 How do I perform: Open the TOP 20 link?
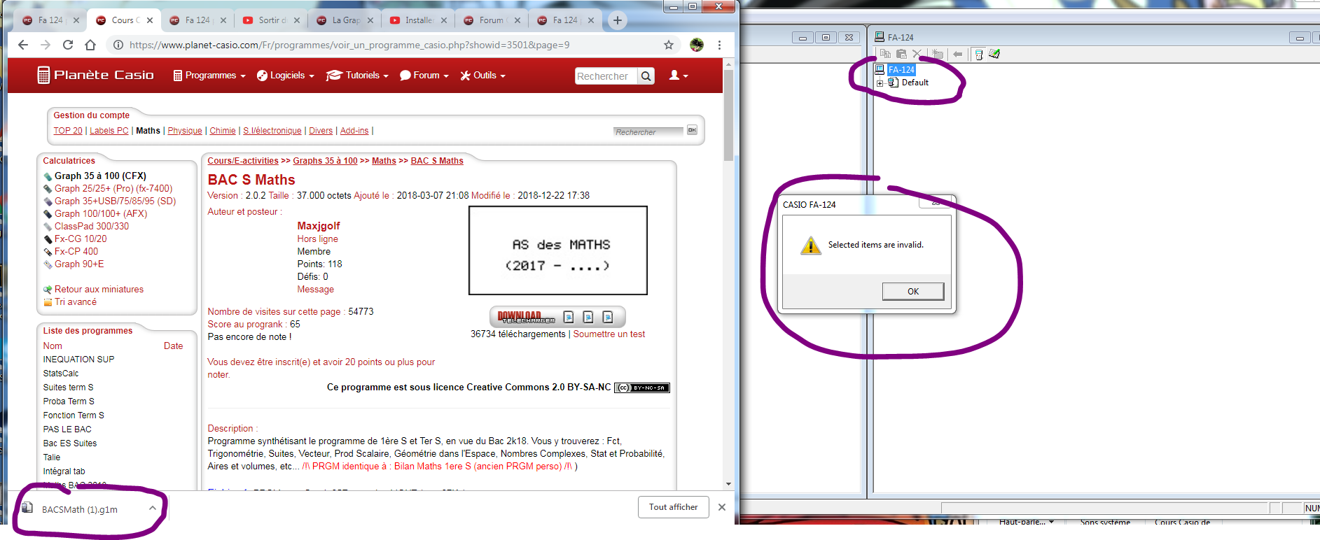pyautogui.click(x=68, y=131)
